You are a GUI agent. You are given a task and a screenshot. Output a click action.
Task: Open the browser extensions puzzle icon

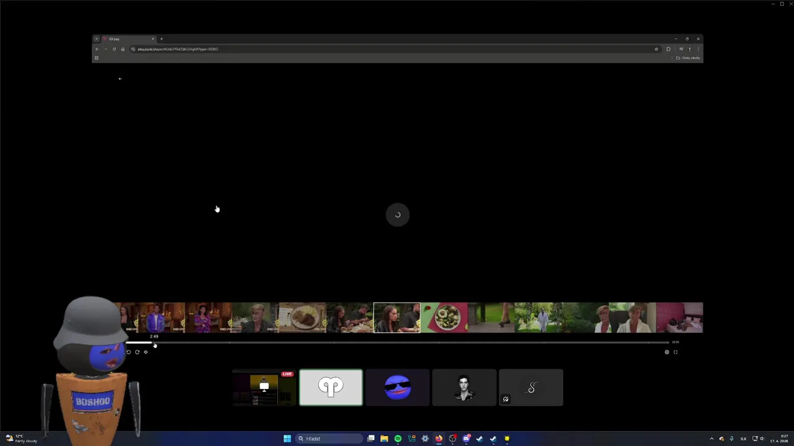pos(668,49)
